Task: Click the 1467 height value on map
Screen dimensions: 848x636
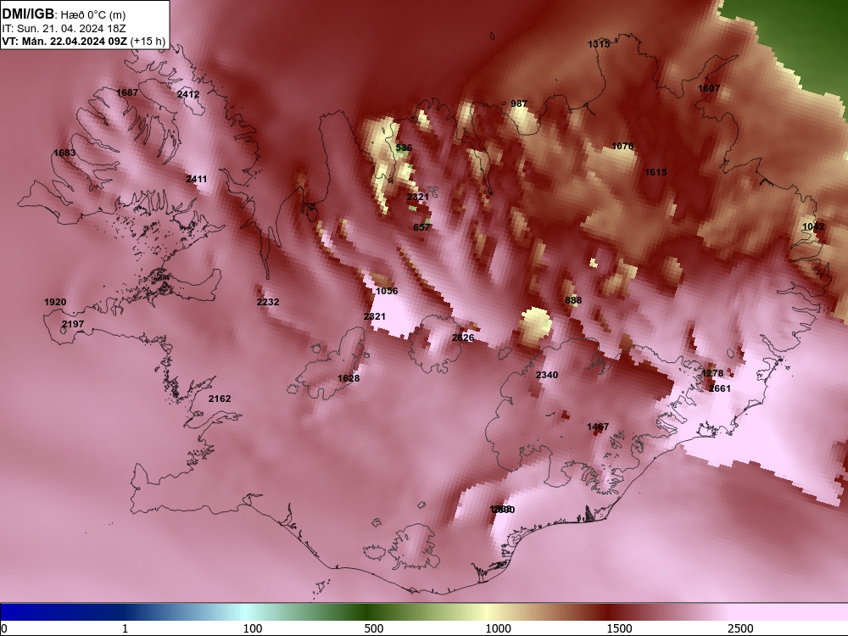Action: [598, 427]
